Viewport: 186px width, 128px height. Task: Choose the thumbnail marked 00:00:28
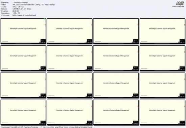point(116,58)
